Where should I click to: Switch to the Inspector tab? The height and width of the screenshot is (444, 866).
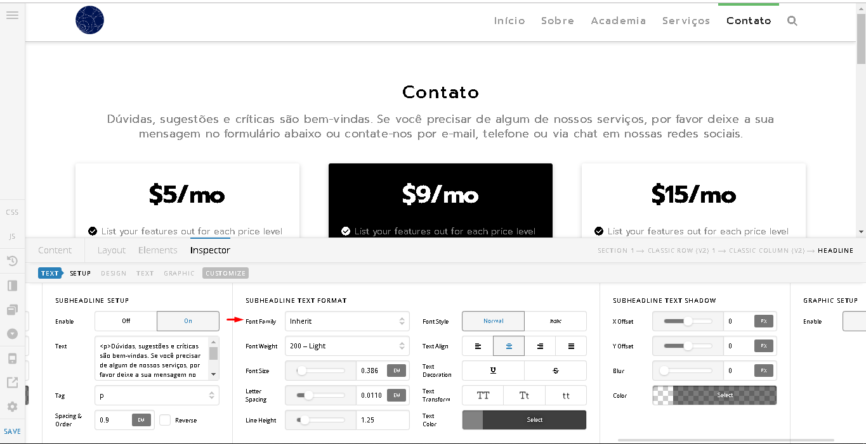[210, 250]
